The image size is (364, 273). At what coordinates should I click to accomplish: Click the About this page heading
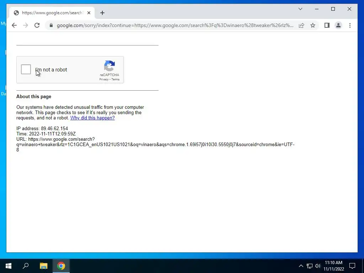click(34, 97)
